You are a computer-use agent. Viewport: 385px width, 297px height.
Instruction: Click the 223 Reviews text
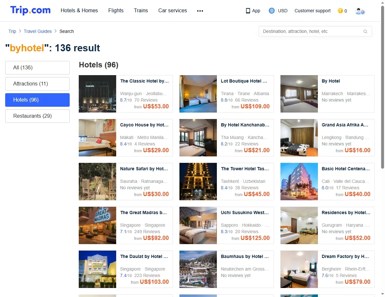(147, 276)
